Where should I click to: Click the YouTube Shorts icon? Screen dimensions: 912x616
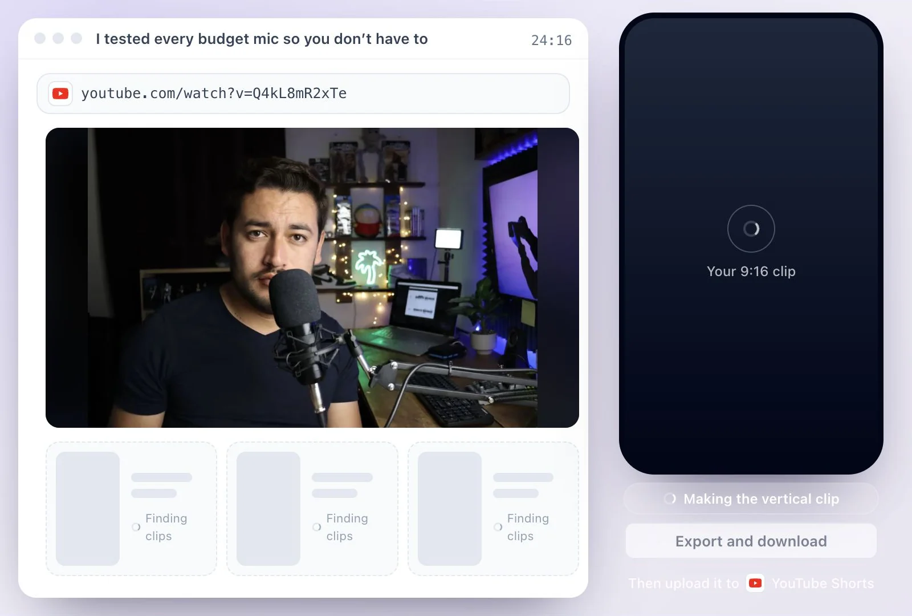click(755, 583)
